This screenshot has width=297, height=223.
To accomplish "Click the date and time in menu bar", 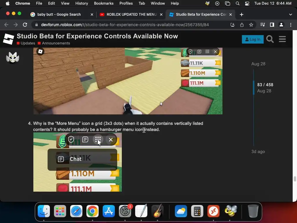I will click(273, 3).
